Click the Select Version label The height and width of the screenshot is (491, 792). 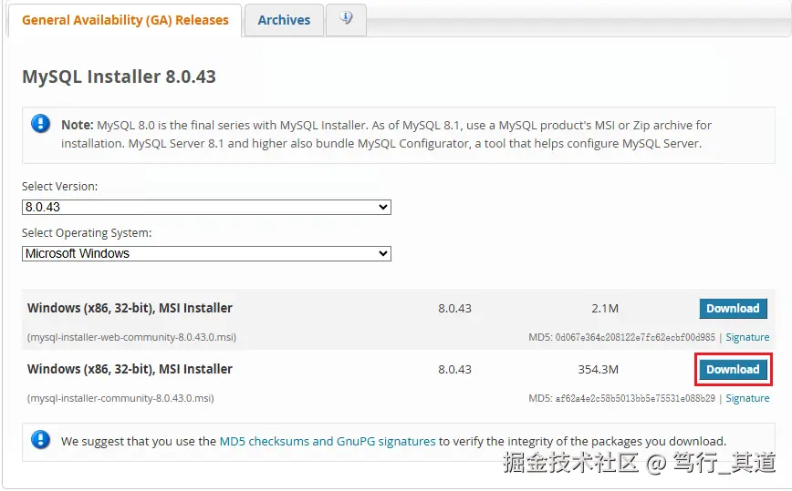click(x=59, y=187)
